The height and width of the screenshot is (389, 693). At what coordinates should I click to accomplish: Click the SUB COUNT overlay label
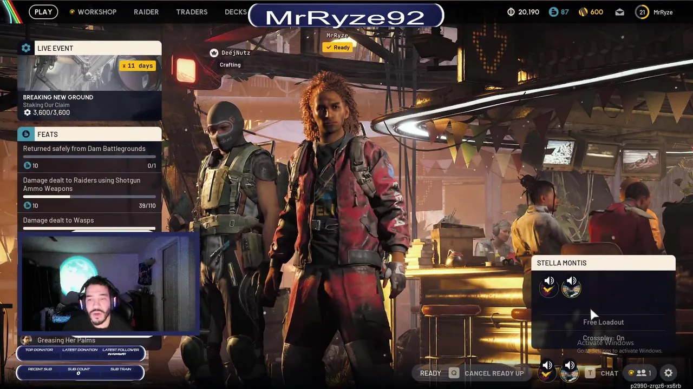[79, 369]
